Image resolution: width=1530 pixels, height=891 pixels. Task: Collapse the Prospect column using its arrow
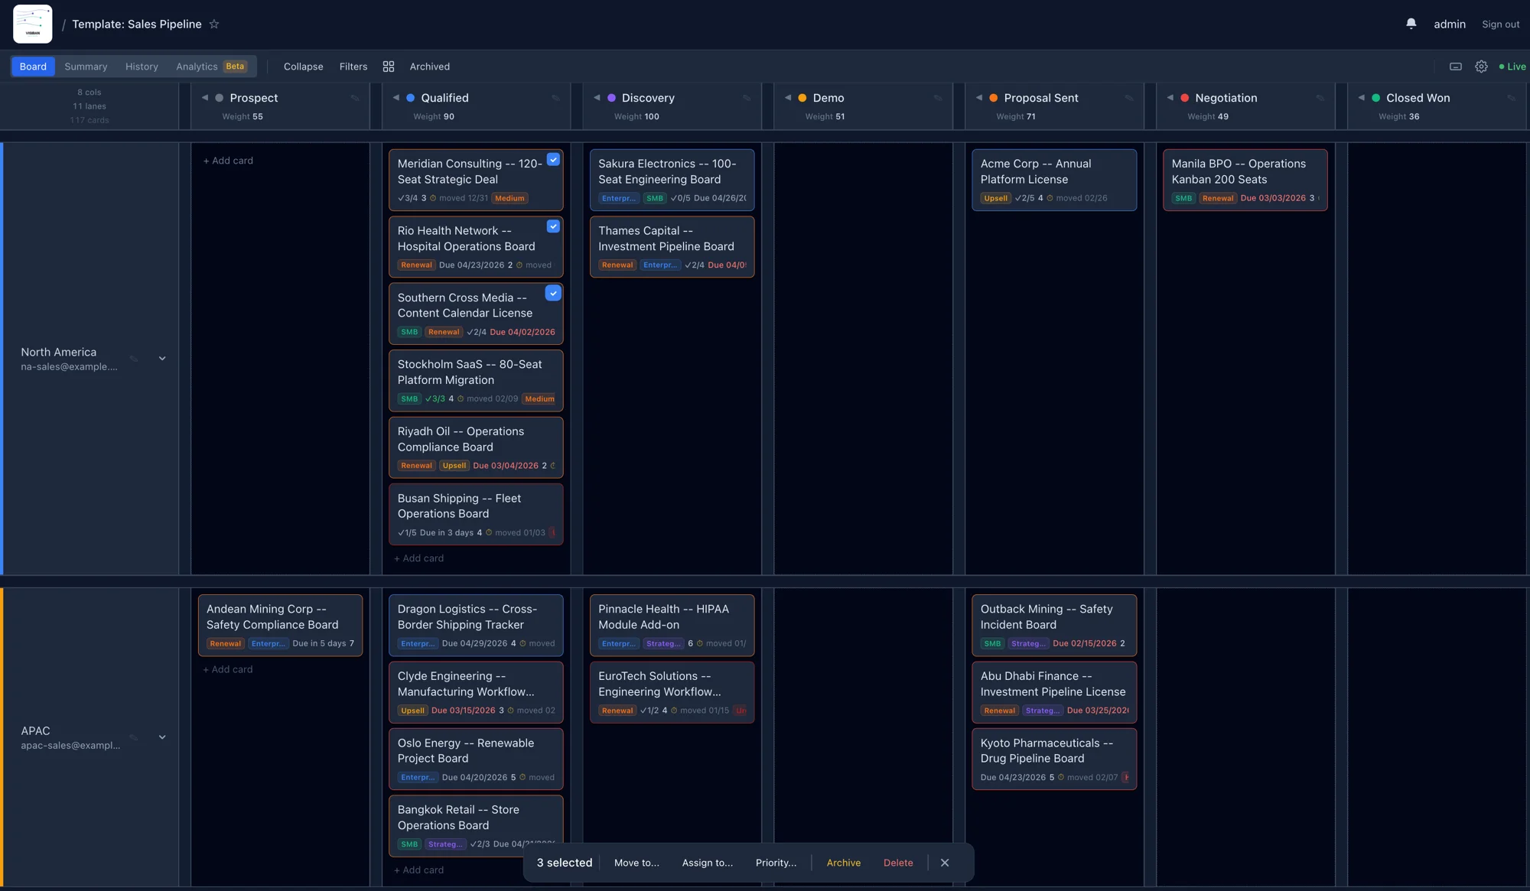coord(205,98)
